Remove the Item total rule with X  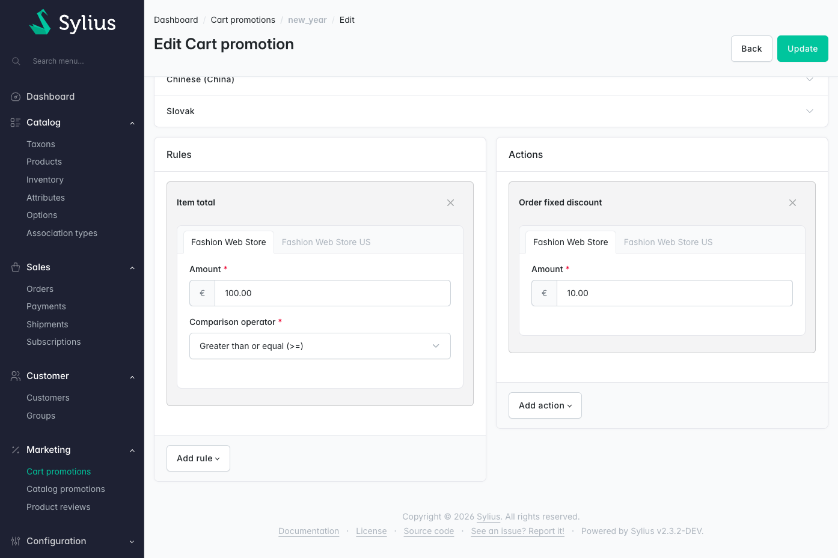pos(450,203)
